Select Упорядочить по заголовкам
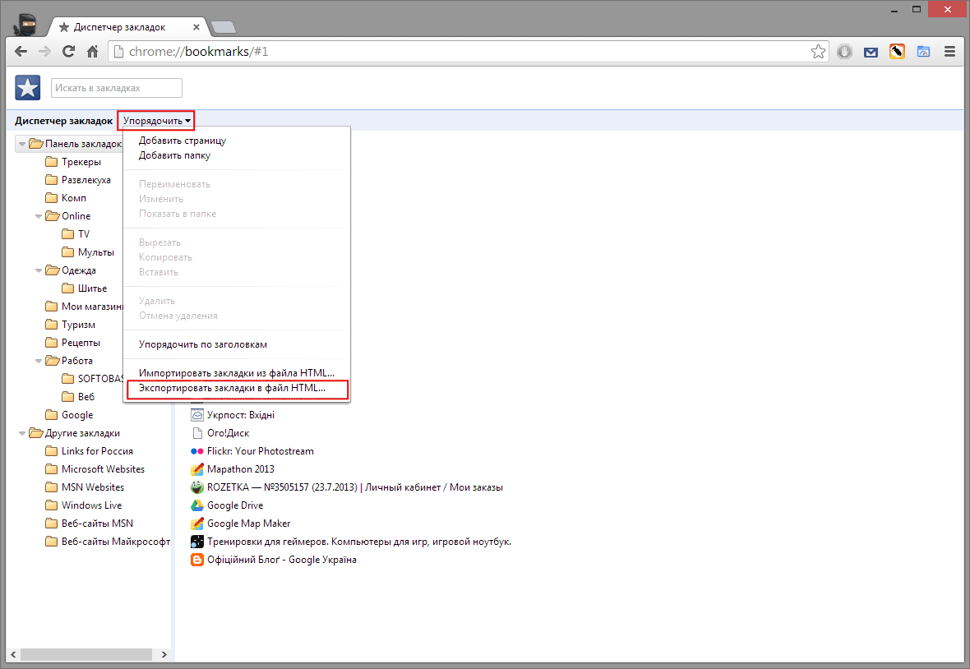This screenshot has width=970, height=669. tap(203, 344)
